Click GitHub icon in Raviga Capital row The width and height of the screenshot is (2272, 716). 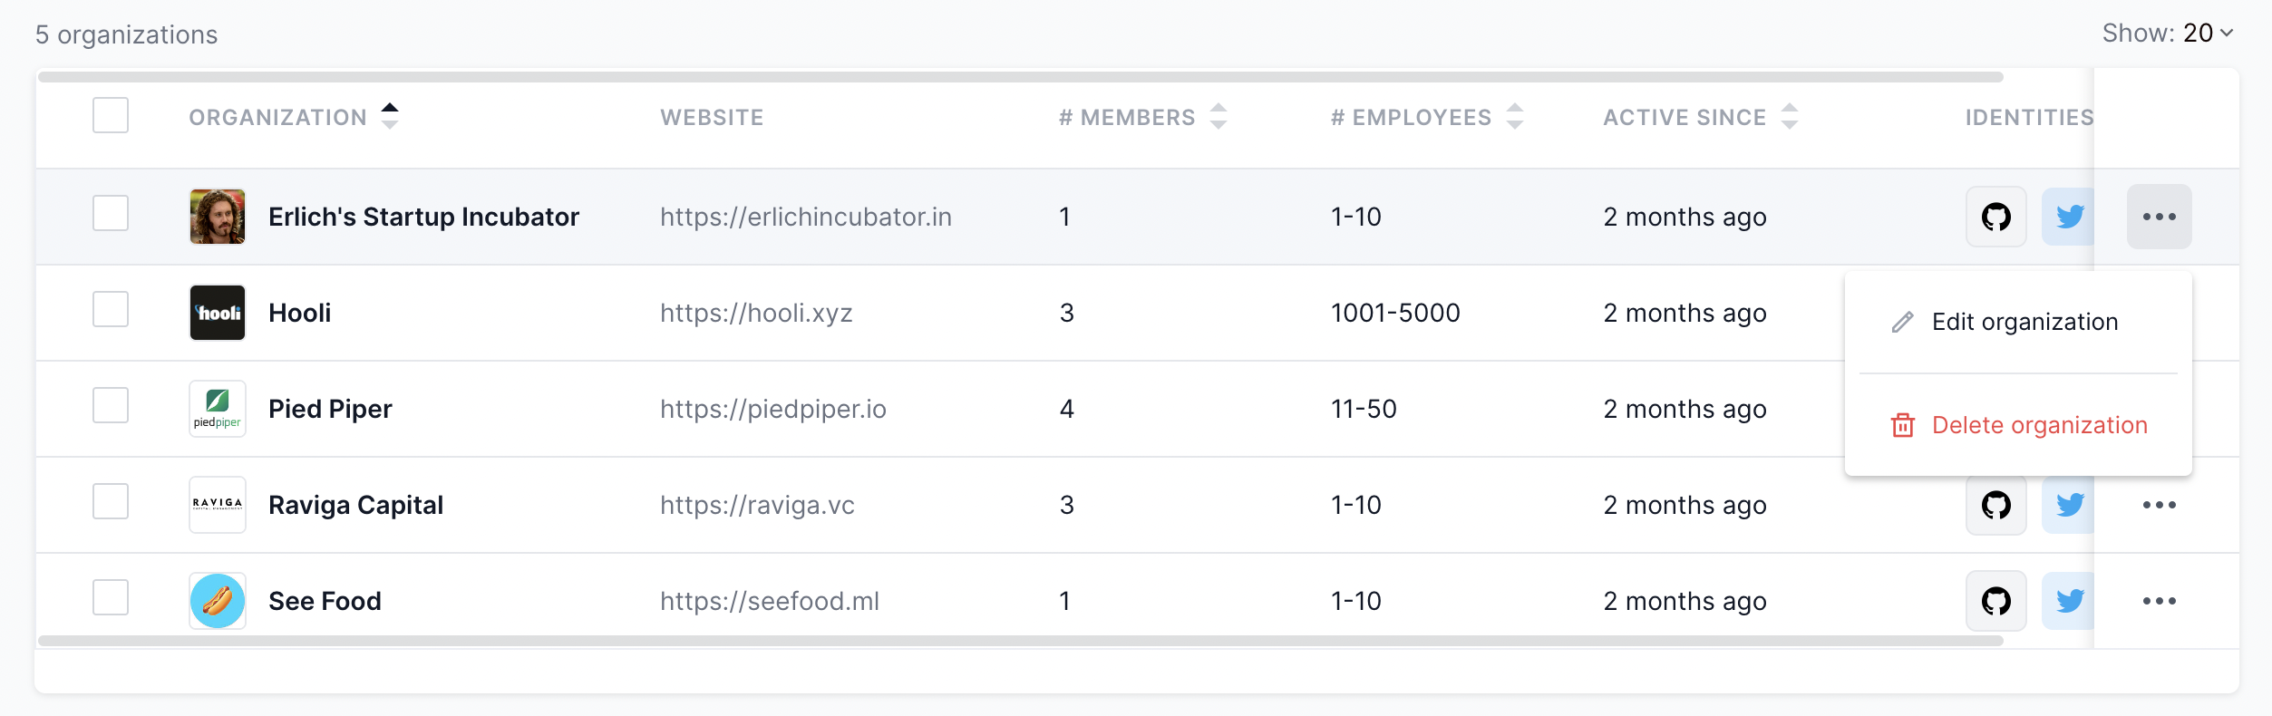pyautogui.click(x=1995, y=505)
